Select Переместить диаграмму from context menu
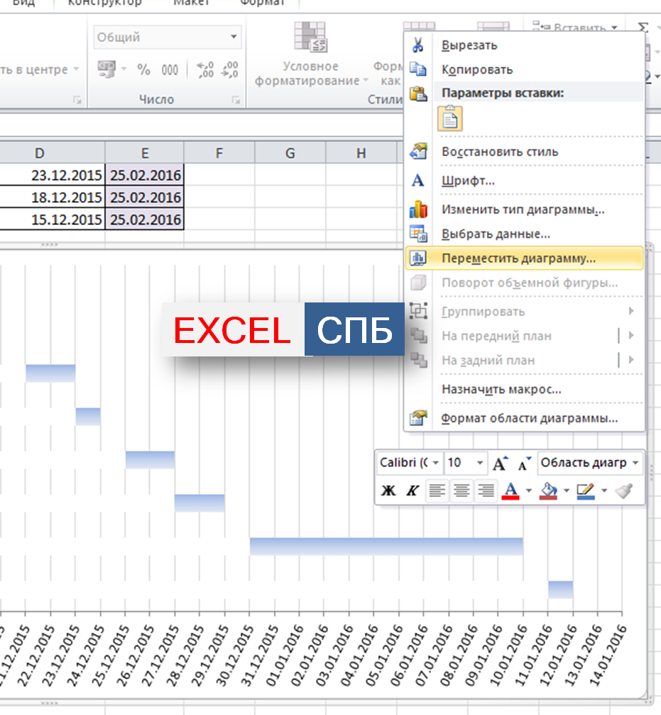661x715 pixels. pos(518,258)
